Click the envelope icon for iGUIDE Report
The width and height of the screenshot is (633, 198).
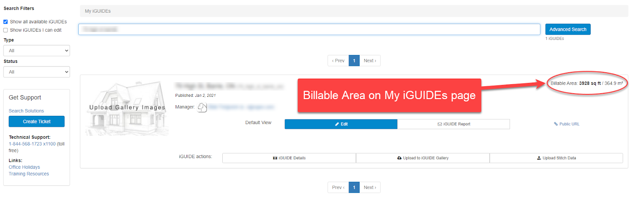(x=440, y=124)
